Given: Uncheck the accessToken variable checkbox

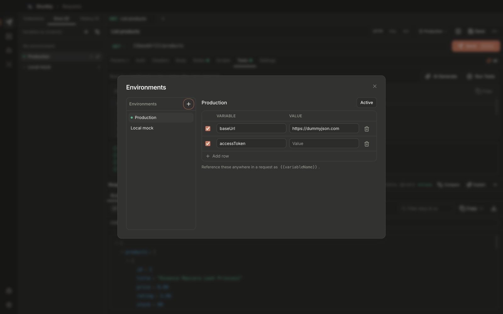Looking at the screenshot, I should coord(208,143).
